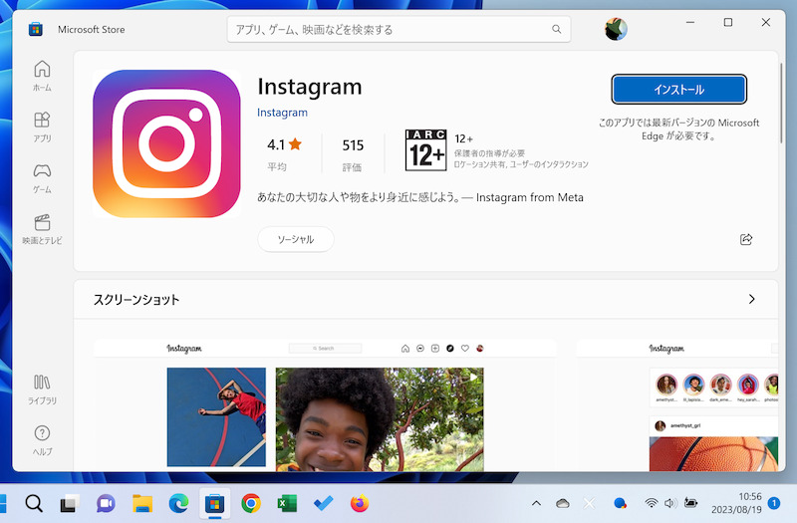Screen dimensions: 797x523
Task: Open the Instagram publisher link
Action: [x=282, y=113]
